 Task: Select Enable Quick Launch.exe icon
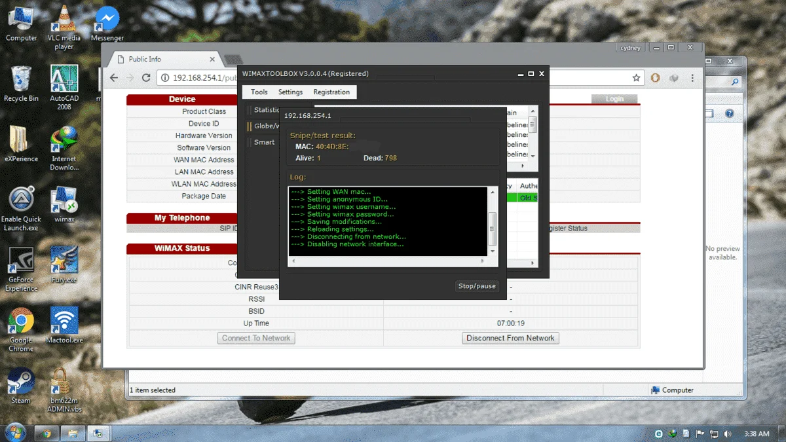point(21,209)
